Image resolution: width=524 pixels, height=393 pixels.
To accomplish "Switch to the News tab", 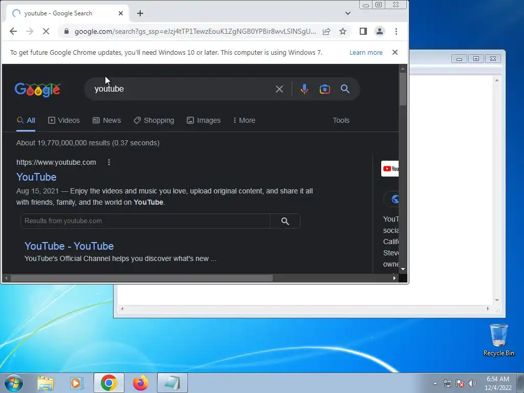I will coord(106,120).
